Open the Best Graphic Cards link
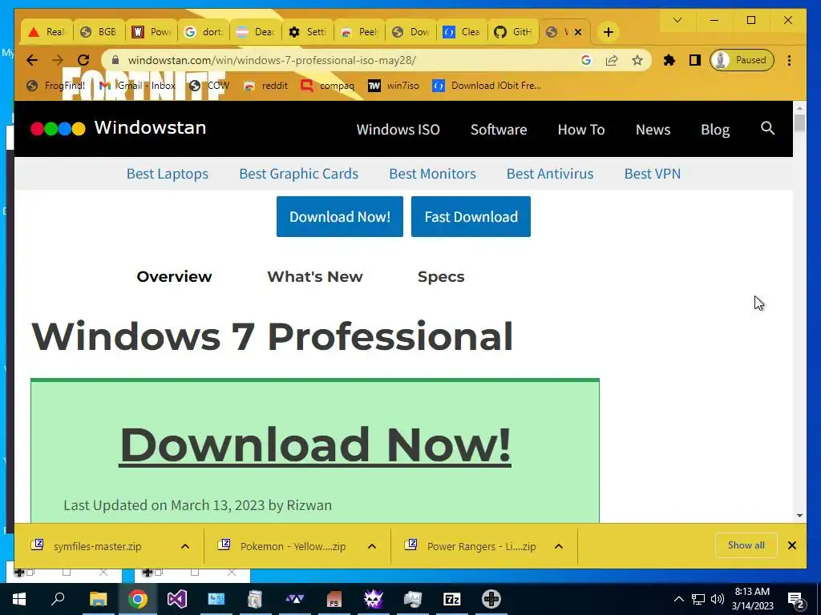Screen dimensions: 821x615 (x=298, y=174)
